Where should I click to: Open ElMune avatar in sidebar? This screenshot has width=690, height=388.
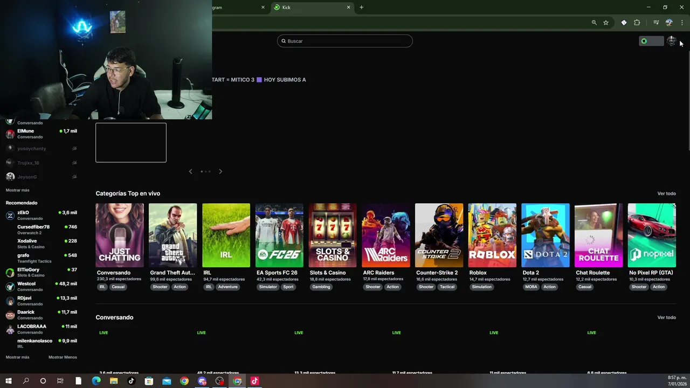tap(10, 134)
